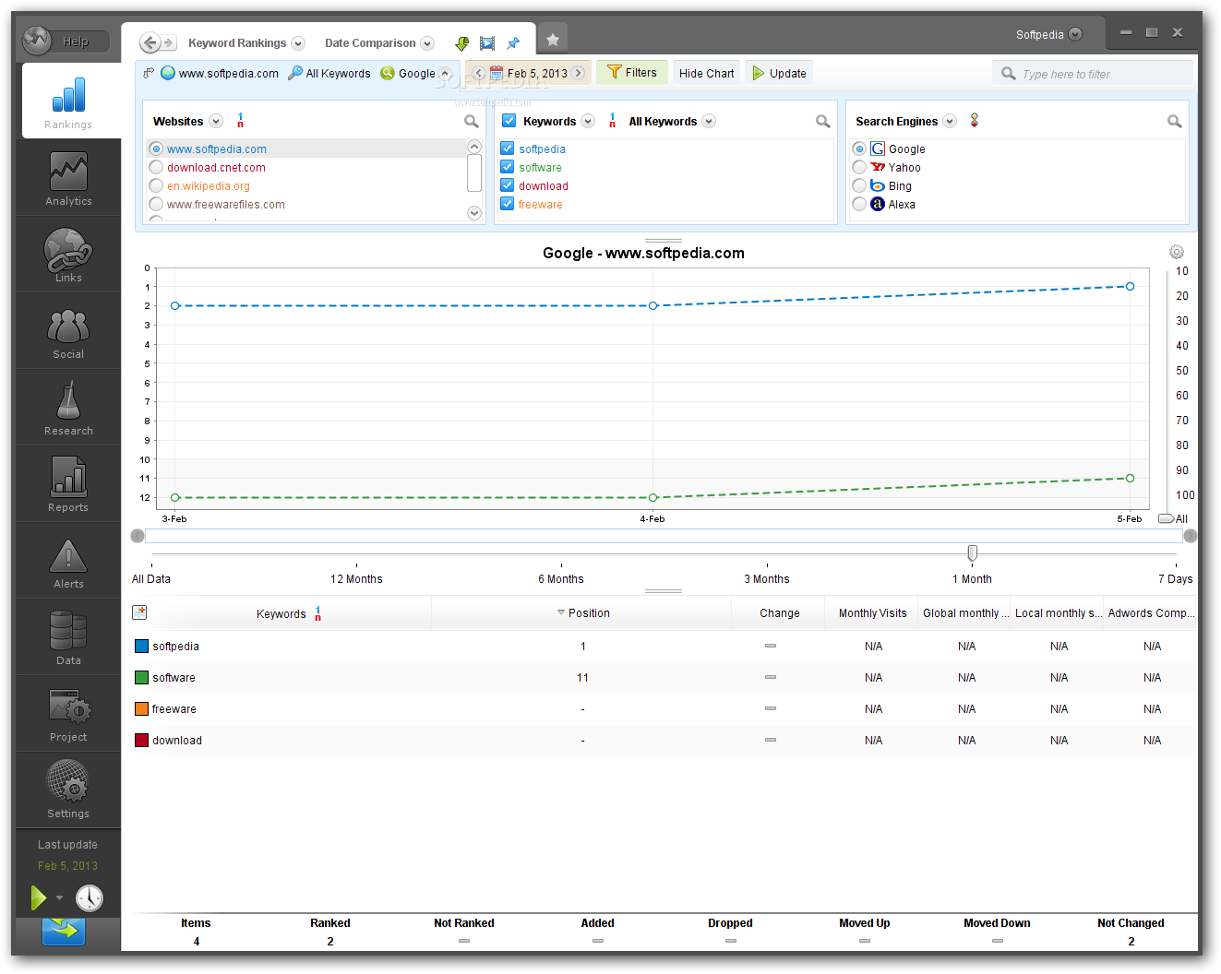Image resolution: width=1221 pixels, height=974 pixels.
Task: Toggle the freeware keyword checkbox
Action: pyautogui.click(x=507, y=203)
